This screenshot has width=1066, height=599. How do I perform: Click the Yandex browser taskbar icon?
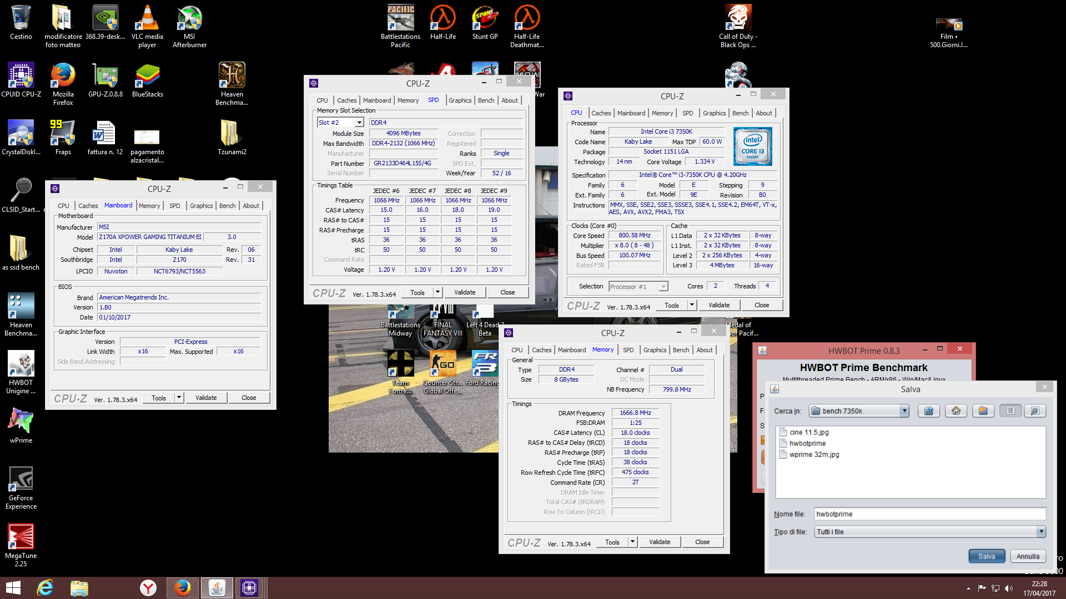148,588
